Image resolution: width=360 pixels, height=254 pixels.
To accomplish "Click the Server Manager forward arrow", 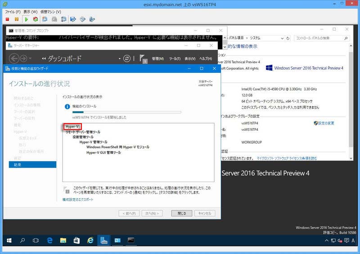I will tap(23, 58).
